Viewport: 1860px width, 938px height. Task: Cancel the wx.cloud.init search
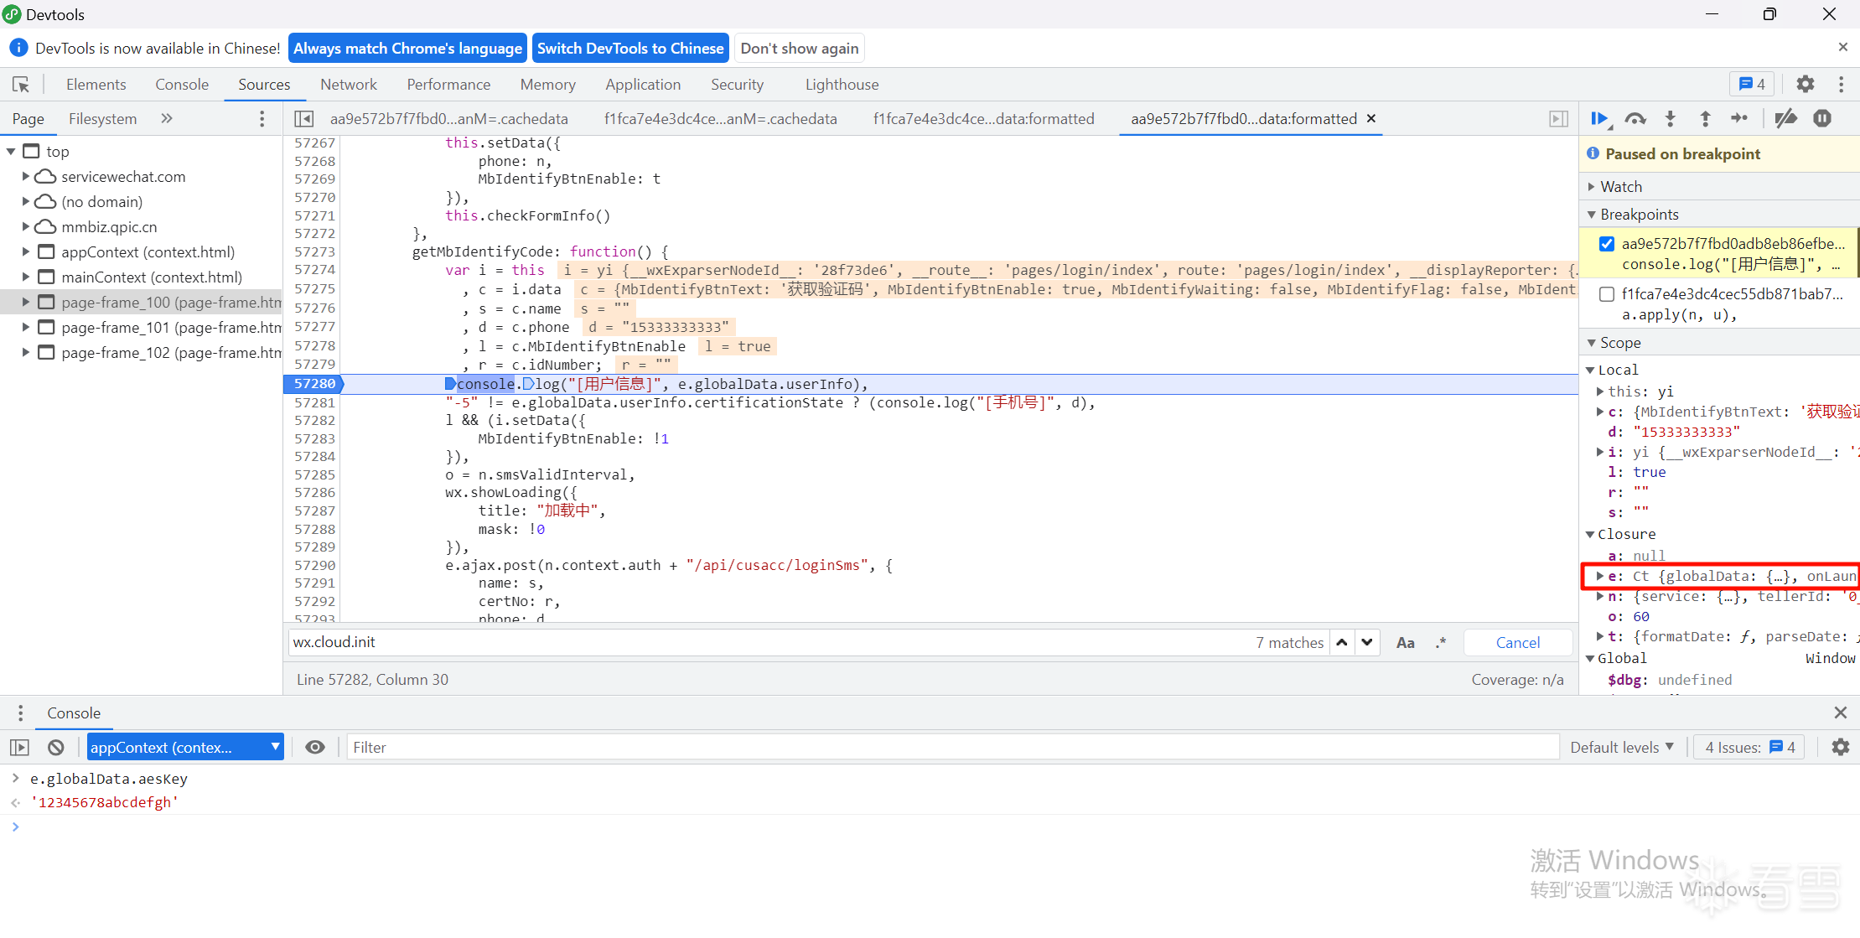click(x=1517, y=643)
